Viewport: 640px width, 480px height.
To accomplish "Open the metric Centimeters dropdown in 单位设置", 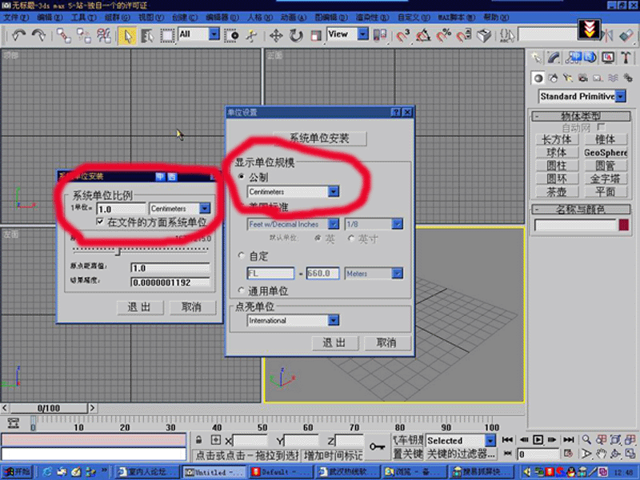I will click(334, 191).
